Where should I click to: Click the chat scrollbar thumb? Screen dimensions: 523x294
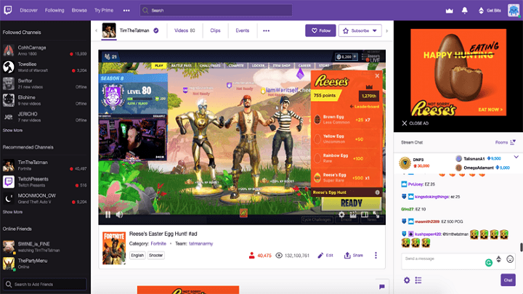521,247
